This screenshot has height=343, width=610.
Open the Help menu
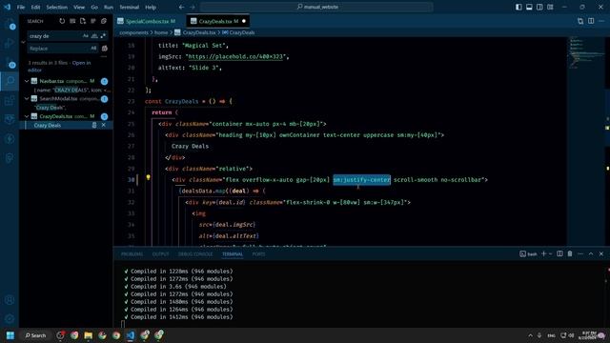151,7
